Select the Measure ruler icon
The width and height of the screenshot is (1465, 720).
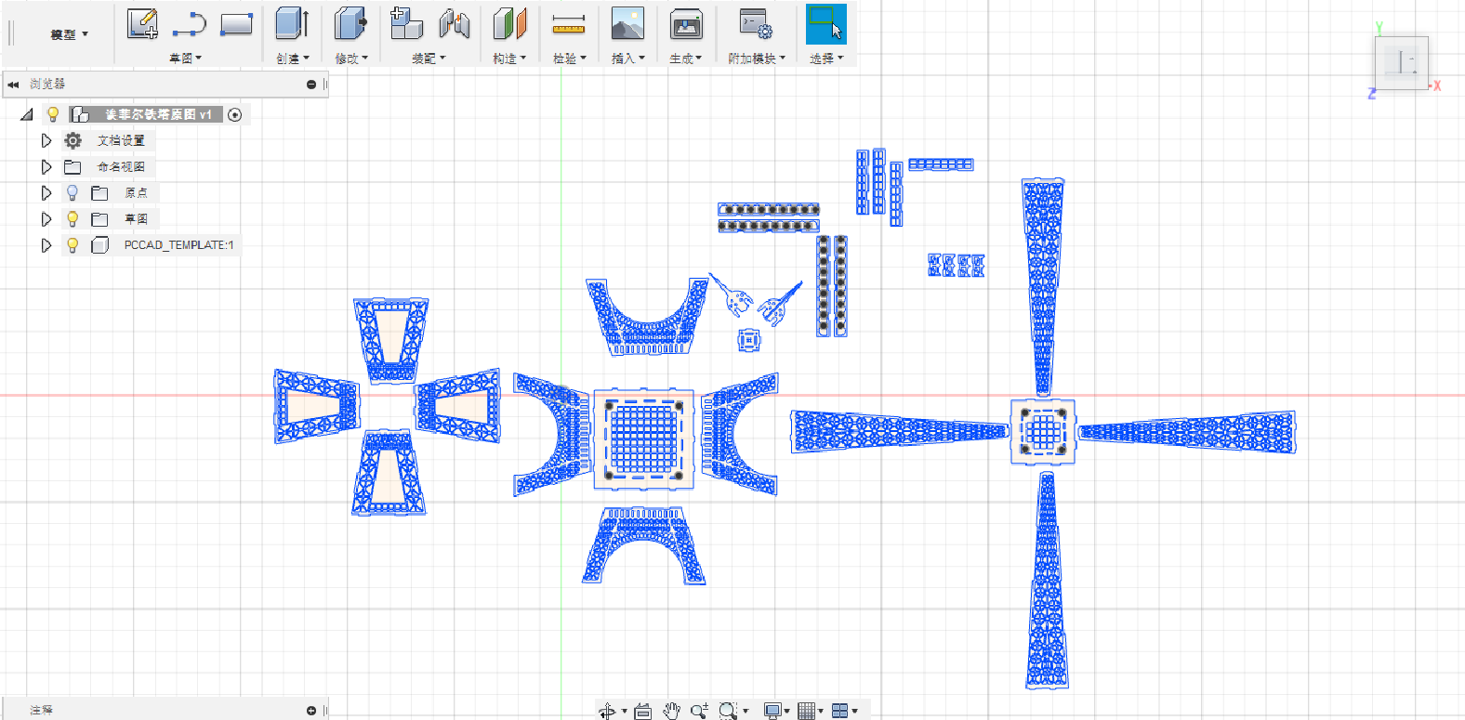click(568, 24)
